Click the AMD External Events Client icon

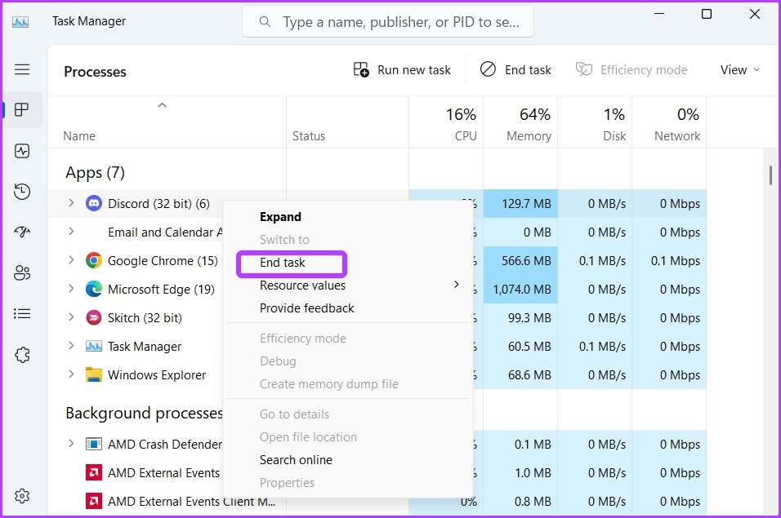94,501
